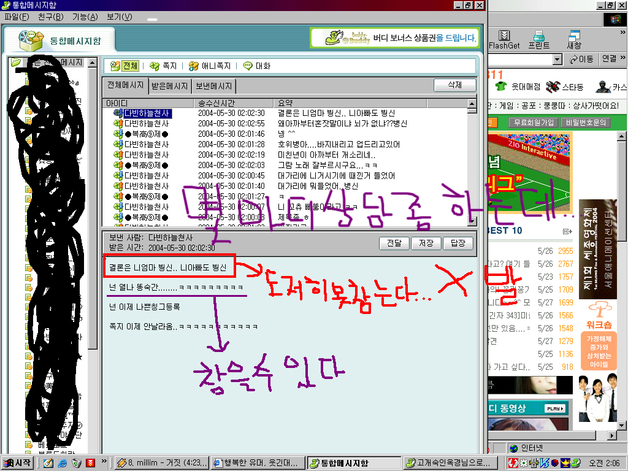Select the 대화 filter icon
Screen dimensions: 628x471
(248, 66)
